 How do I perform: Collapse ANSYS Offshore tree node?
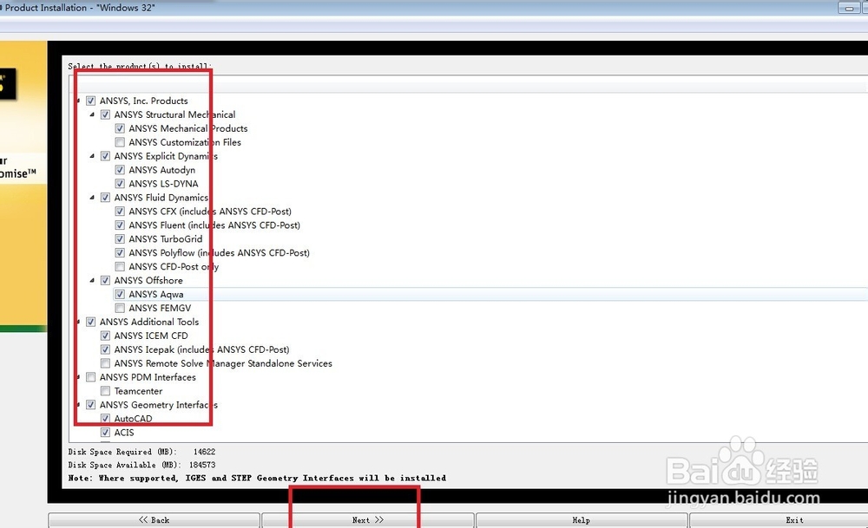tap(92, 280)
